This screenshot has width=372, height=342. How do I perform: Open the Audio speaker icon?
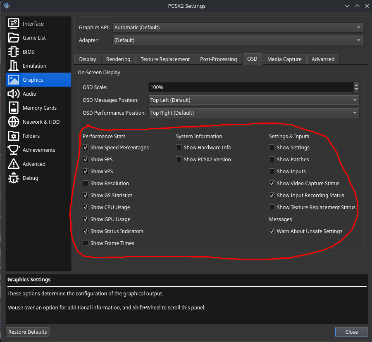pos(14,94)
